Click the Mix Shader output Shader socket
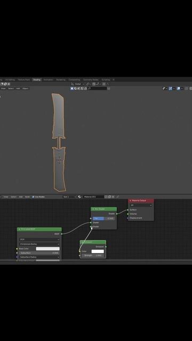 coord(117,214)
